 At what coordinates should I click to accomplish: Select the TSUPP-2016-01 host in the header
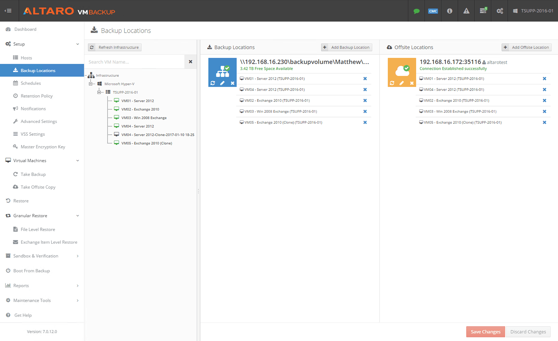[533, 11]
